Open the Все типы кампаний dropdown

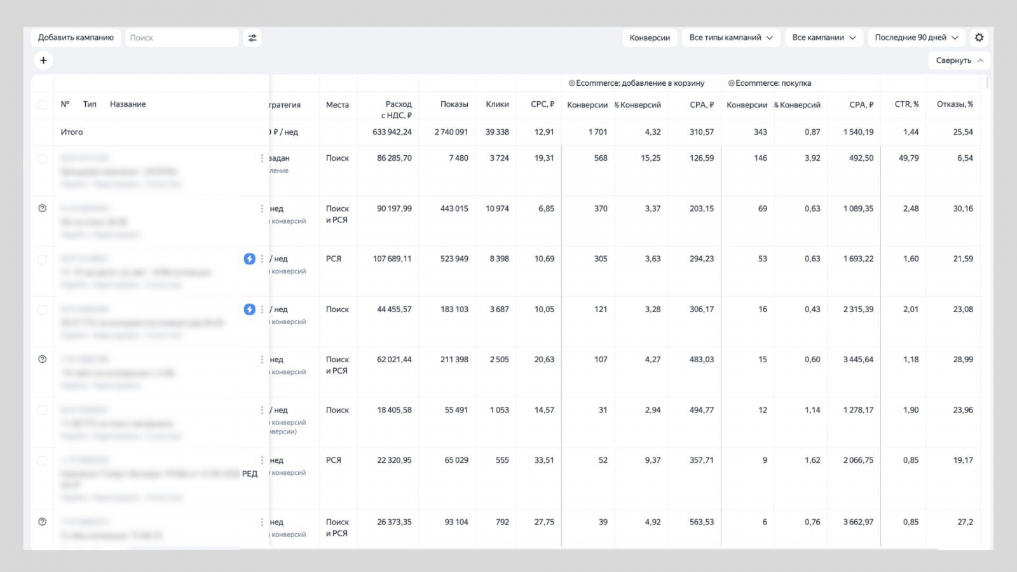[730, 37]
